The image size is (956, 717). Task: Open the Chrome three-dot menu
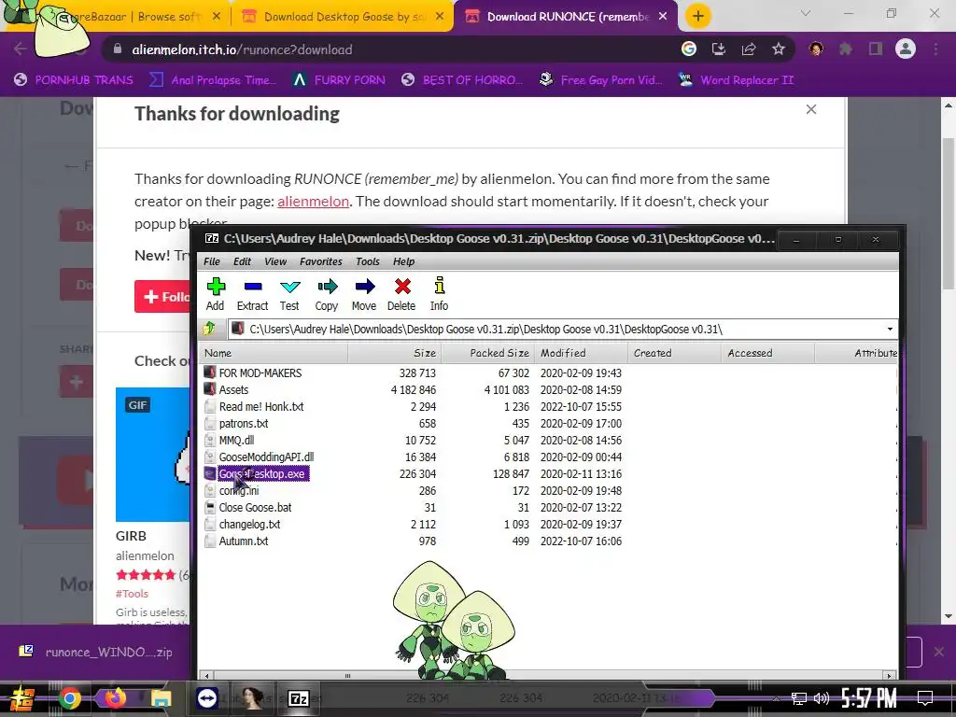(x=935, y=49)
